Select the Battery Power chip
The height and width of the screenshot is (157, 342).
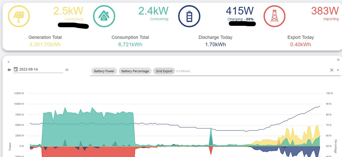point(104,71)
